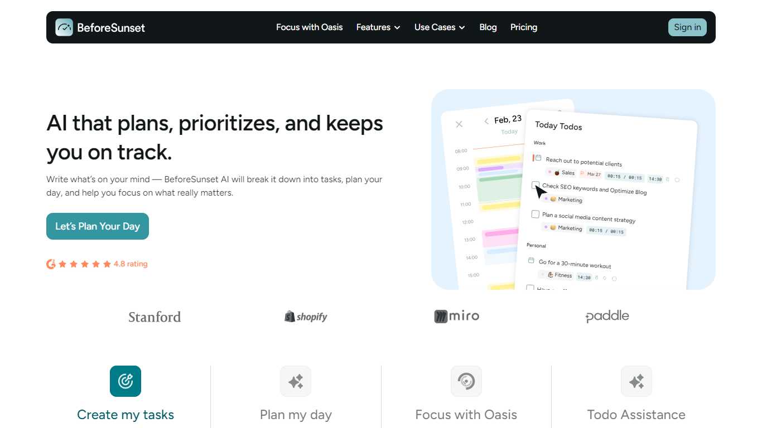The image size is (762, 428).
Task: Expand the Use Cases dropdown menu
Action: (440, 27)
